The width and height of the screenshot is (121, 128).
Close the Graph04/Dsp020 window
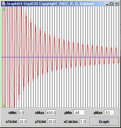(x=117, y=4)
